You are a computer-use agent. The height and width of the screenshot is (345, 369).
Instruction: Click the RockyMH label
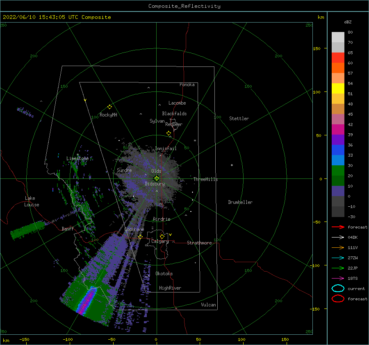tap(108, 115)
